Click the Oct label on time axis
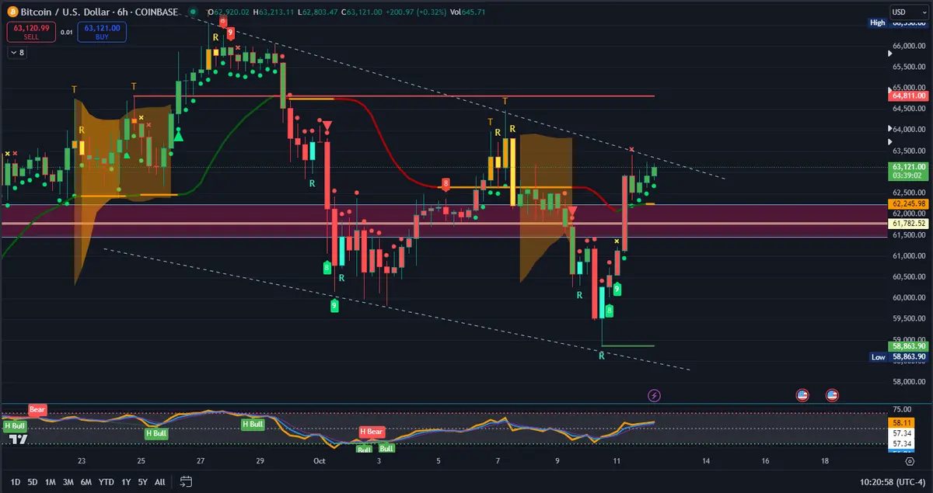Image resolution: width=933 pixels, height=493 pixels. (319, 460)
